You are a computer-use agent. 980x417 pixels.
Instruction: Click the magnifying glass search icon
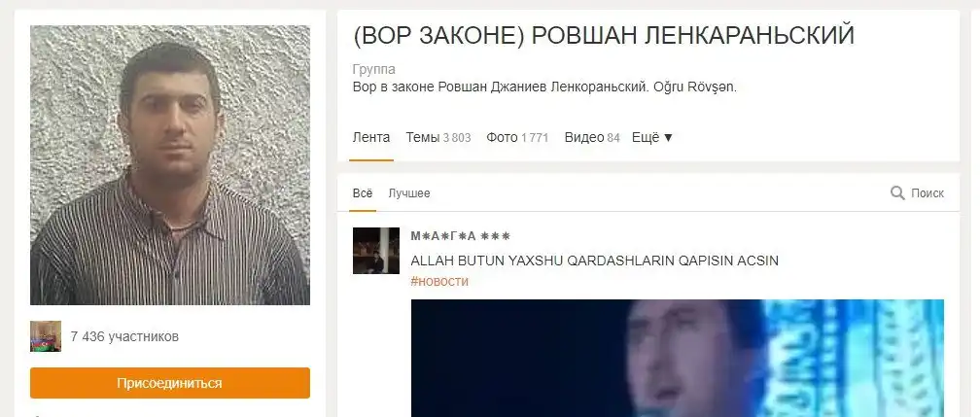(x=897, y=193)
